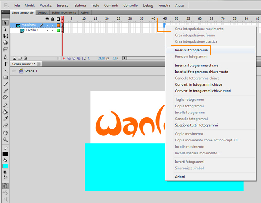Select the Zoom magnifier tool

pos(5,140)
